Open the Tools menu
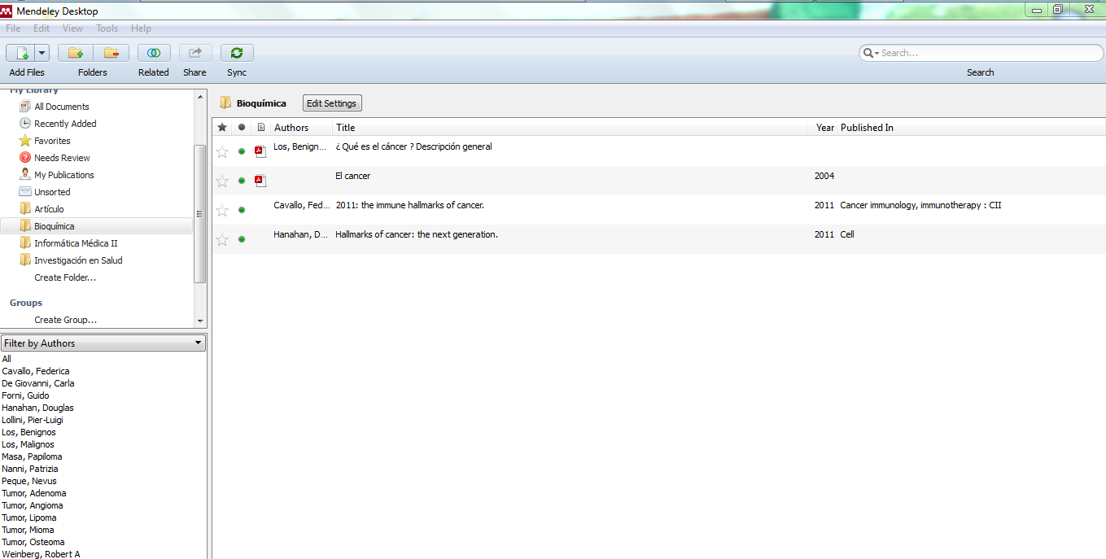The height and width of the screenshot is (559, 1106). 107,28
